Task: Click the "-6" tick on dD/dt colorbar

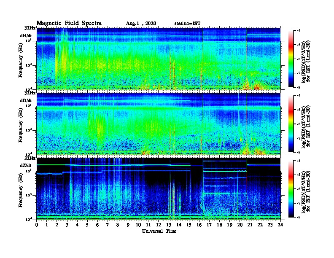Action: click(x=298, y=124)
